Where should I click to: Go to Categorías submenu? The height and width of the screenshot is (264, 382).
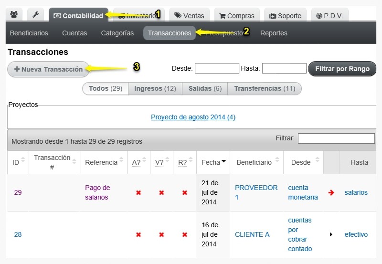pos(117,33)
